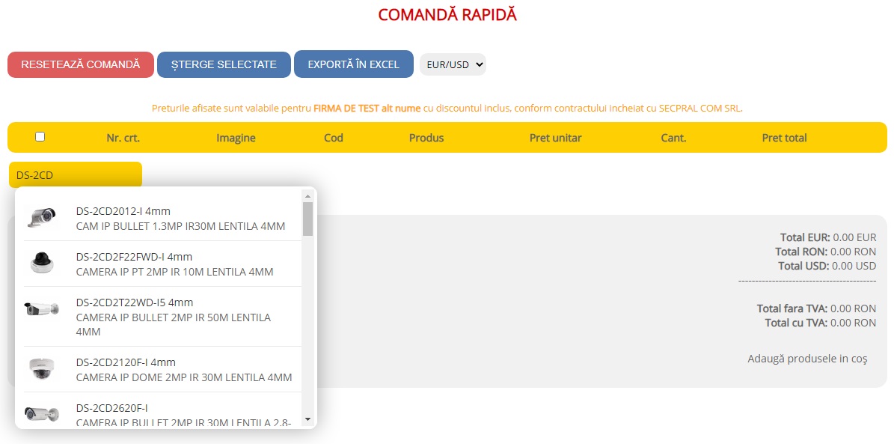894x444 pixels.
Task: Open the EUR/USD currency dropdown
Action: click(x=453, y=64)
